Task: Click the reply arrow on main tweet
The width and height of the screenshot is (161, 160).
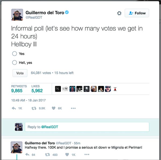Action: [14, 108]
